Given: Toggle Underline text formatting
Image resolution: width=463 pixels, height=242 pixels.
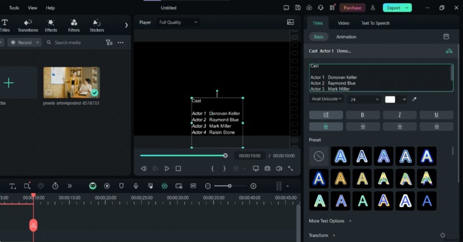Looking at the screenshot, I should pyautogui.click(x=436, y=115).
